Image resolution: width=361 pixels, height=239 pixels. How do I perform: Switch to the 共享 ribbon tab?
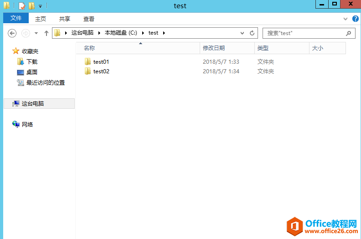pyautogui.click(x=64, y=19)
